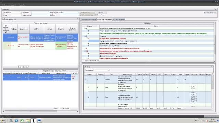
Task: Sort by the Шаблон column header
Action: 37,29
